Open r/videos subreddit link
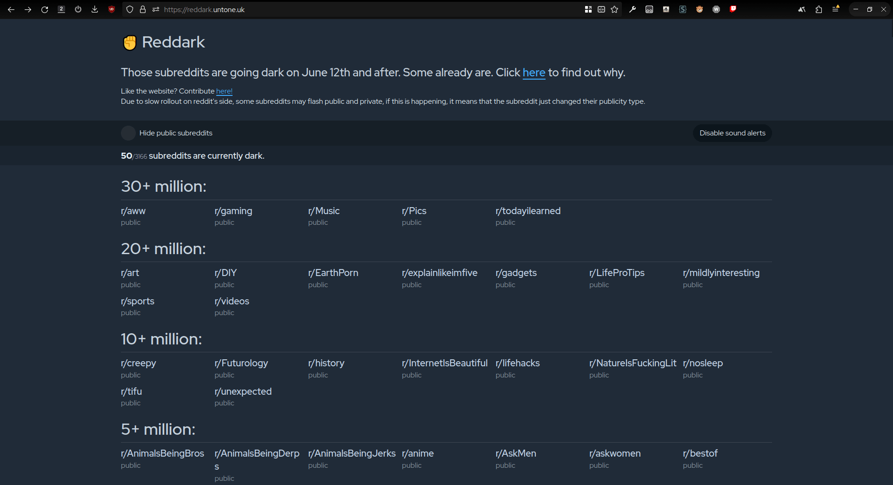Viewport: 893px width, 485px height. [232, 301]
